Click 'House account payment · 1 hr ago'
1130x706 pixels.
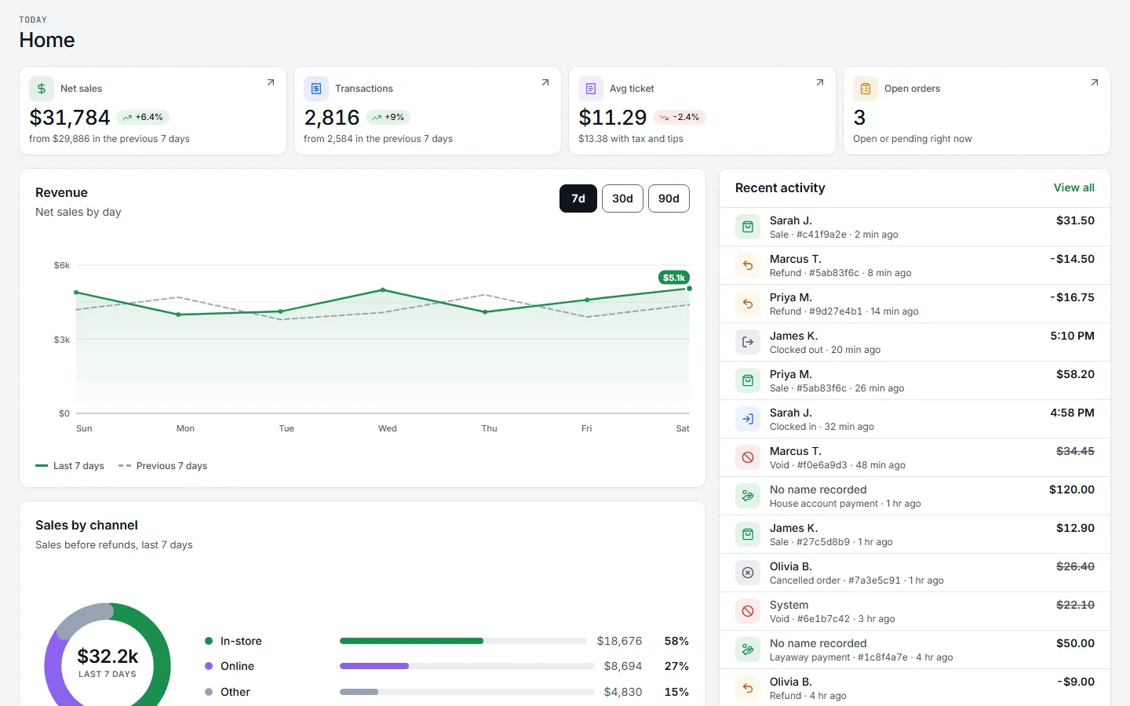point(845,504)
